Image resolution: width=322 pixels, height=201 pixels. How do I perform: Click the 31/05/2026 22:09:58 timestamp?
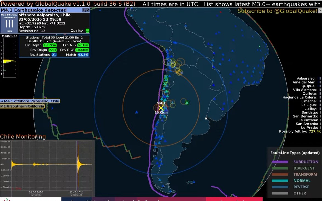tap(40, 19)
